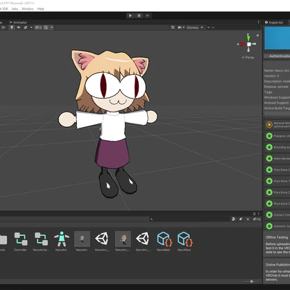Open the Gizmos dropdown arrow
The image size is (290, 290).
202,28
